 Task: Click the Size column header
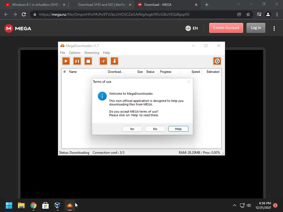tap(135, 72)
